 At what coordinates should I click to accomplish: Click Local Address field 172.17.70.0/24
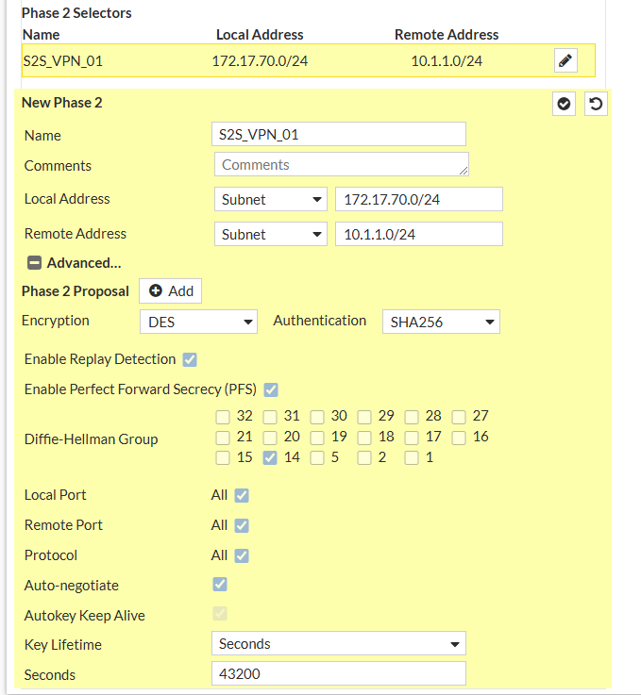click(419, 199)
